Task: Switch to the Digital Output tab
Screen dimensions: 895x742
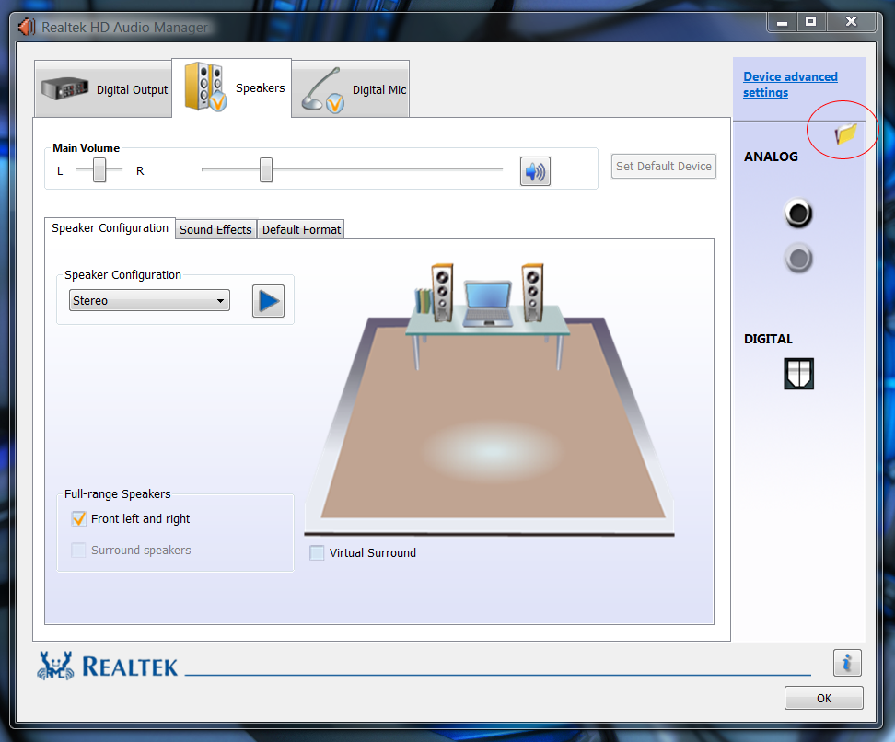Action: coord(103,89)
